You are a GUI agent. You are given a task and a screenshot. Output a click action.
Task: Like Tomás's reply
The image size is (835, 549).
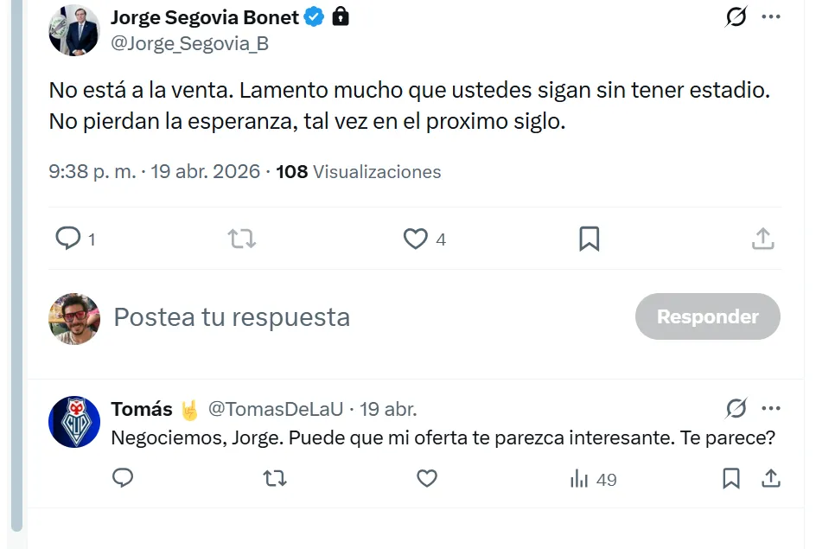(426, 478)
